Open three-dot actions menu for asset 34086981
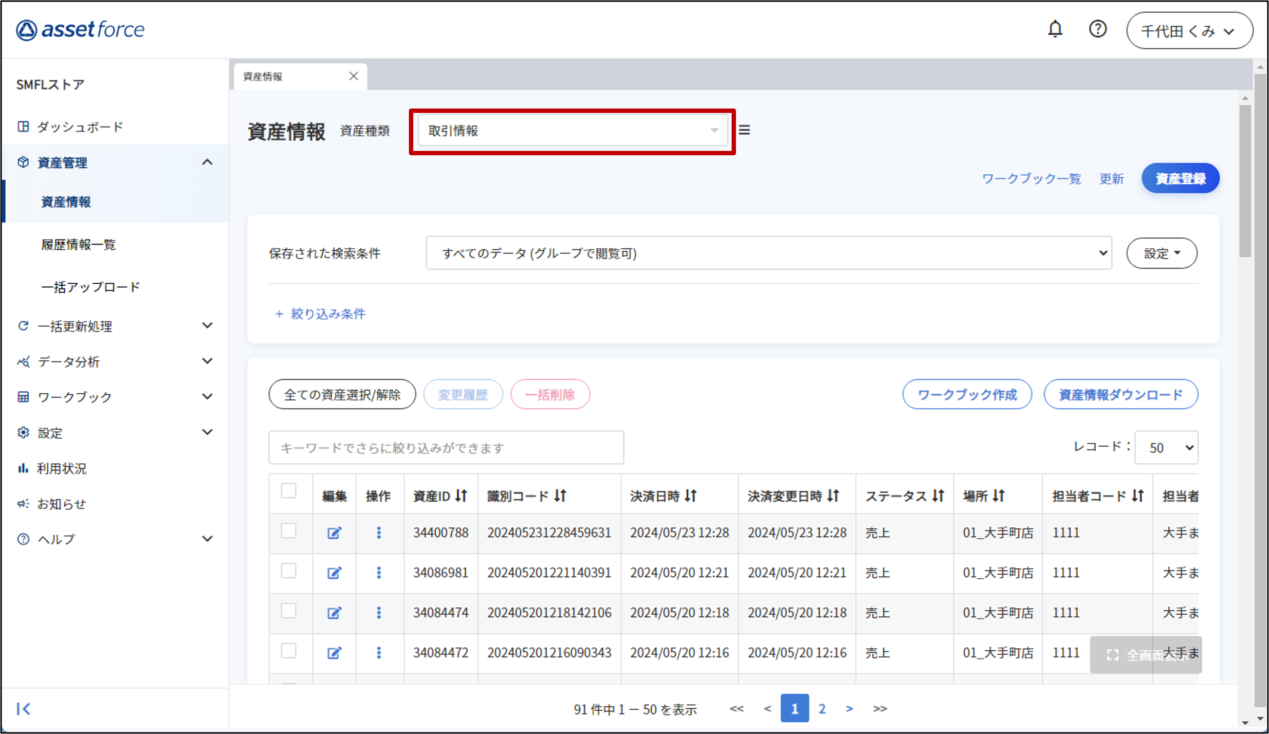This screenshot has width=1269, height=734. pos(379,572)
